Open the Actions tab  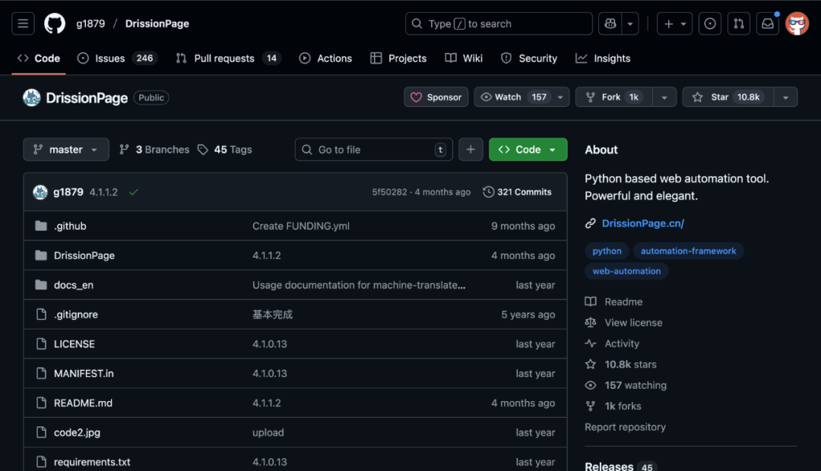pyautogui.click(x=325, y=58)
